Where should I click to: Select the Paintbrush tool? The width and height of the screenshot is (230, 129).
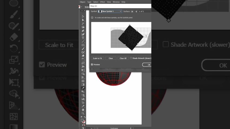coord(83,49)
